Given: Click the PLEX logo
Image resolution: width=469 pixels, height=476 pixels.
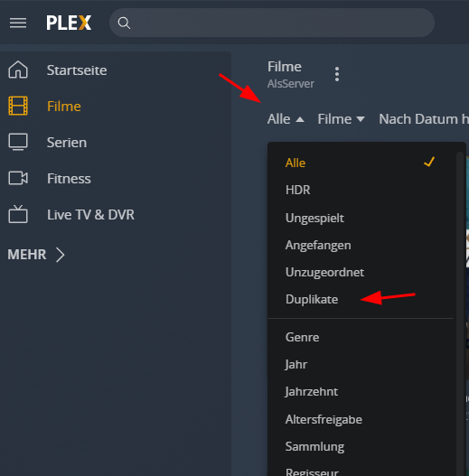Looking at the screenshot, I should 69,23.
